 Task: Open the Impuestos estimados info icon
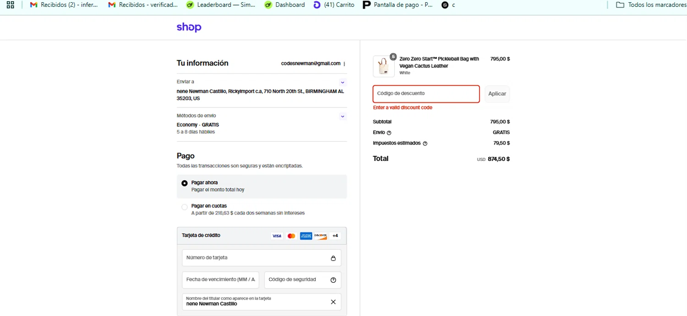[x=425, y=144]
